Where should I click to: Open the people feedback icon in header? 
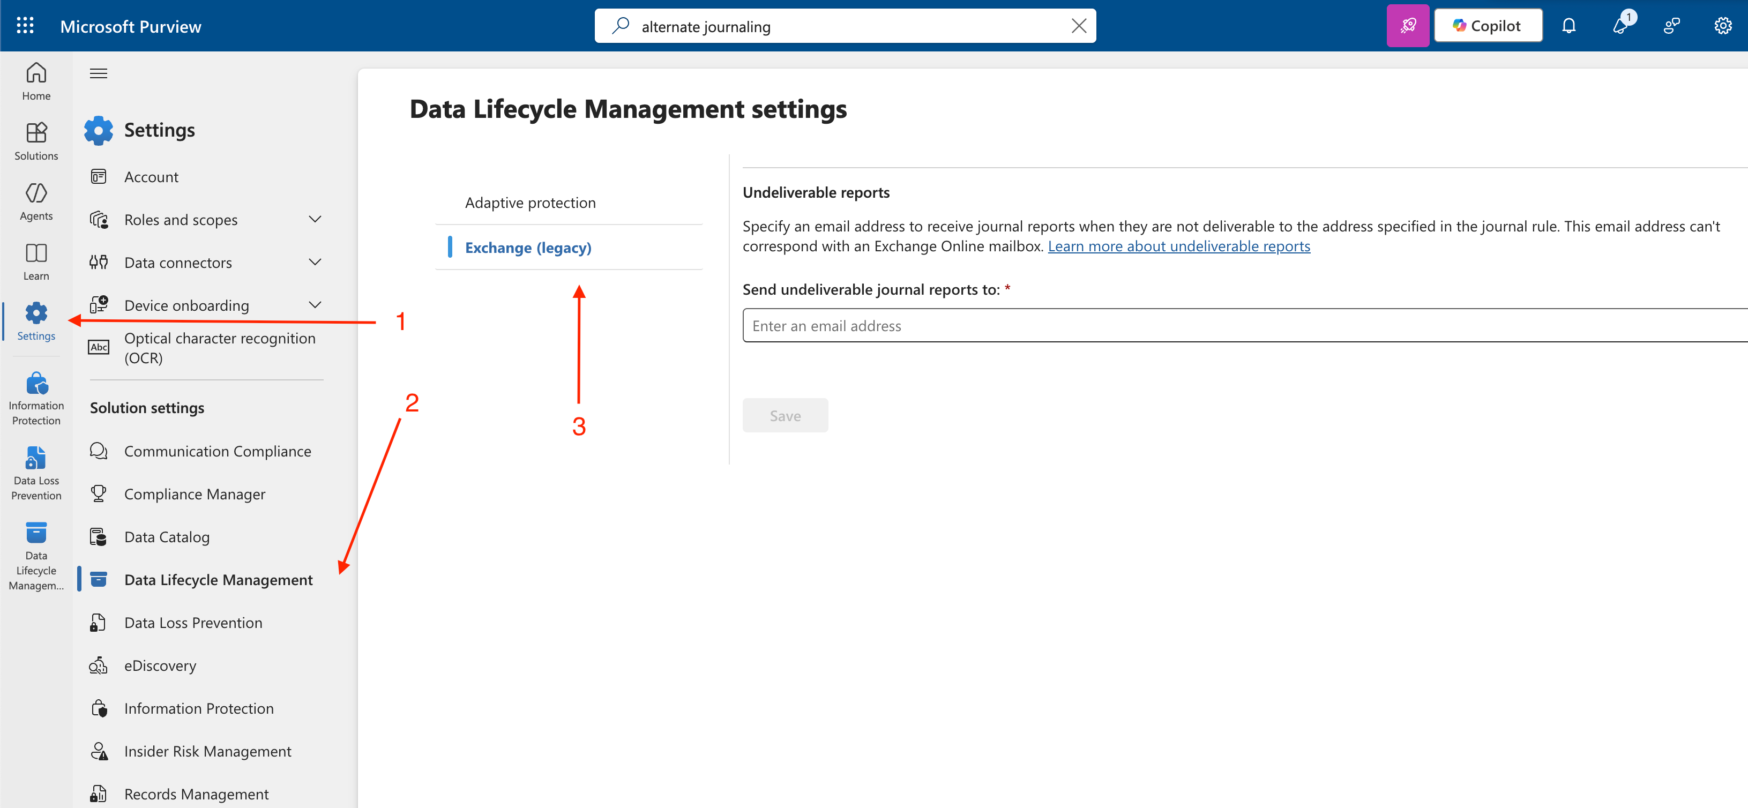1671,26
